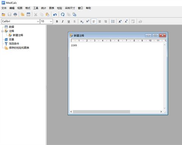Image resolution: width=182 pixels, height=145 pixels.
Task: Open the 窗口 menu
Action: point(80,8)
